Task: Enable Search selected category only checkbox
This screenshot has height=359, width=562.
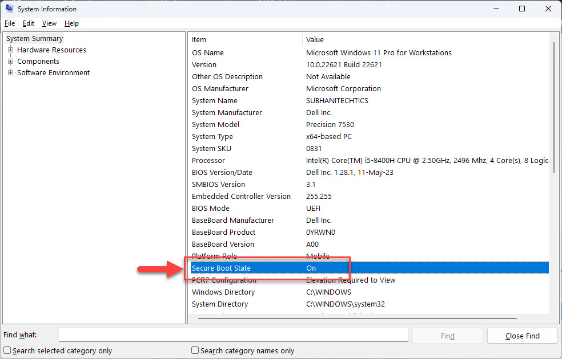Action: tap(7, 350)
